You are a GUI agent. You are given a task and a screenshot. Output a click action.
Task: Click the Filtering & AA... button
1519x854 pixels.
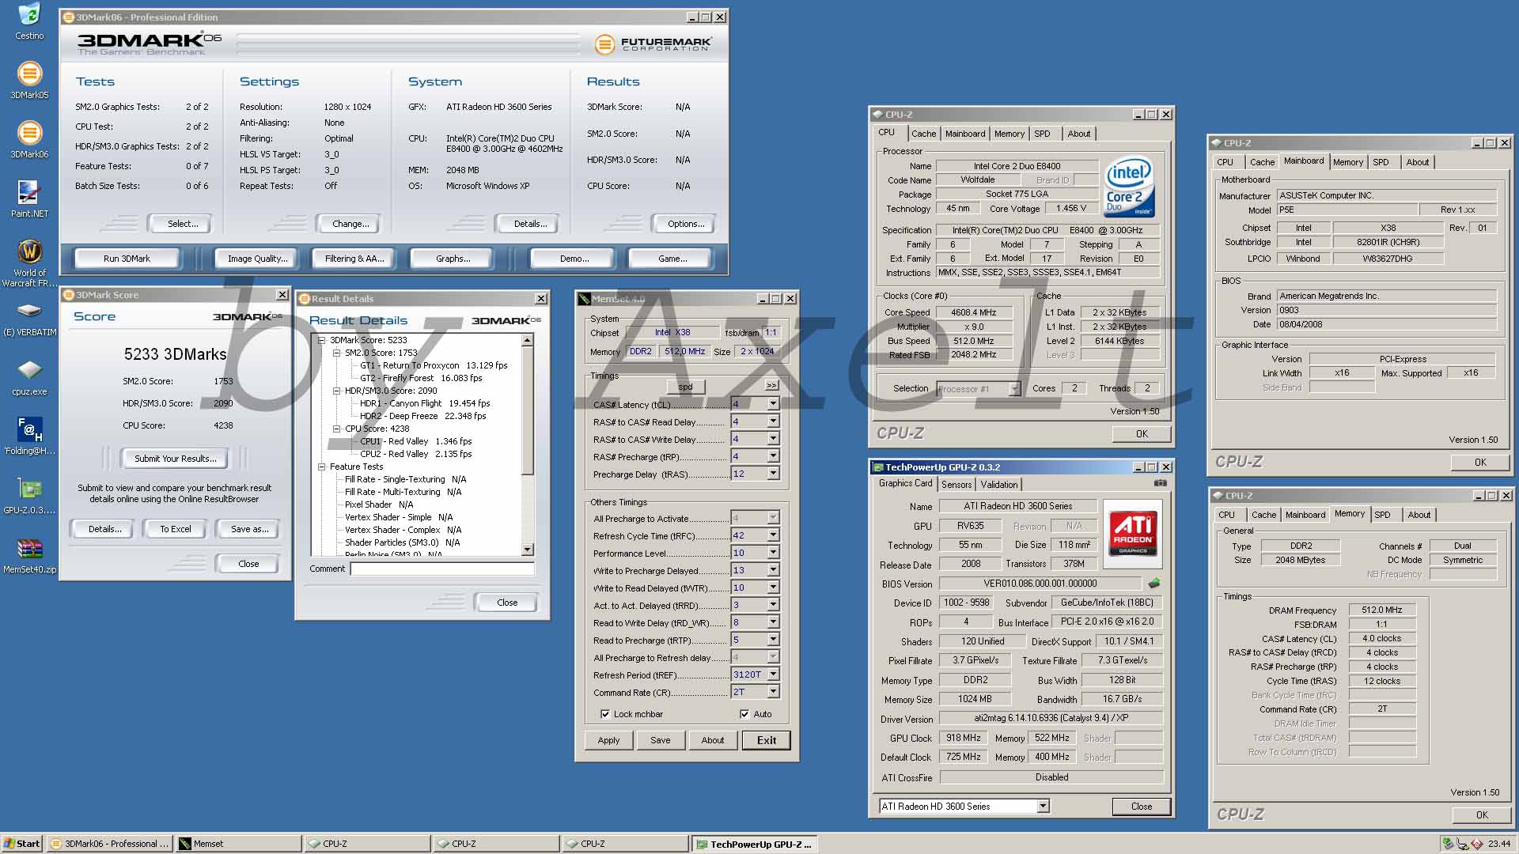pos(354,259)
